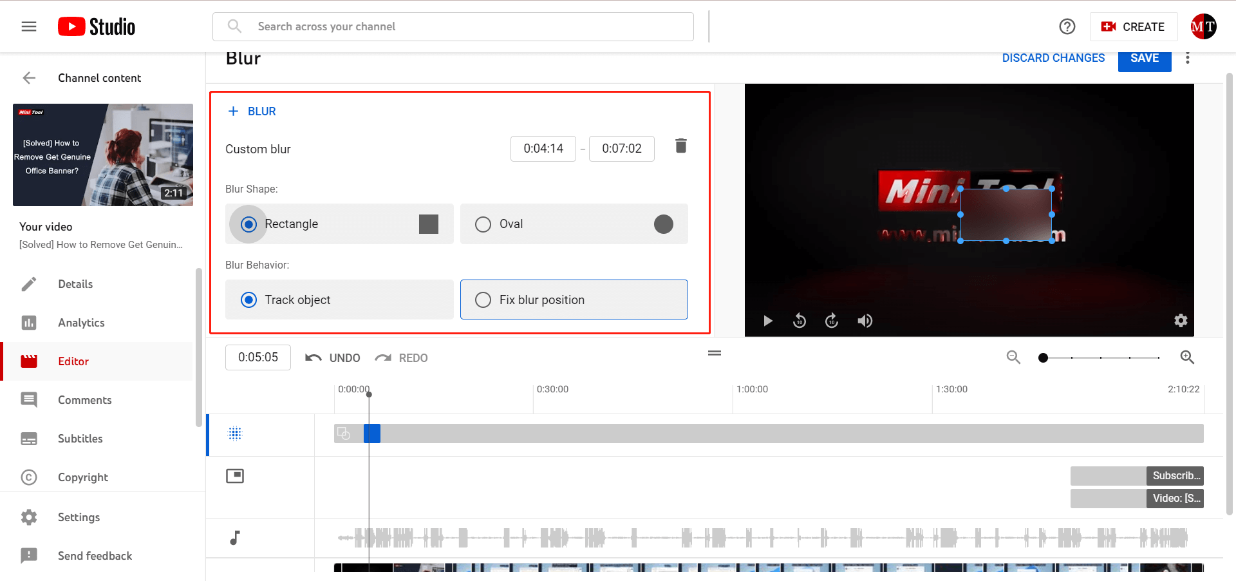Click the REDO button

(x=401, y=358)
